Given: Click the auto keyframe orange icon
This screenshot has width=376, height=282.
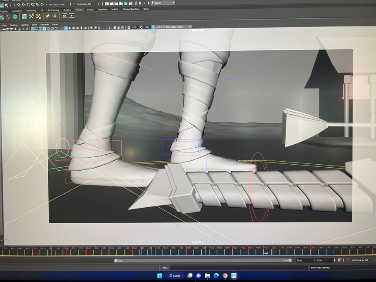Looking at the screenshot, I should point(339,260).
